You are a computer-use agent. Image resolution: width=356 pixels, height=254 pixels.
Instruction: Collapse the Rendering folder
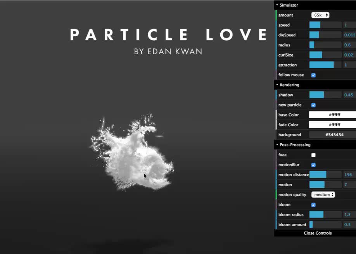(x=315, y=85)
